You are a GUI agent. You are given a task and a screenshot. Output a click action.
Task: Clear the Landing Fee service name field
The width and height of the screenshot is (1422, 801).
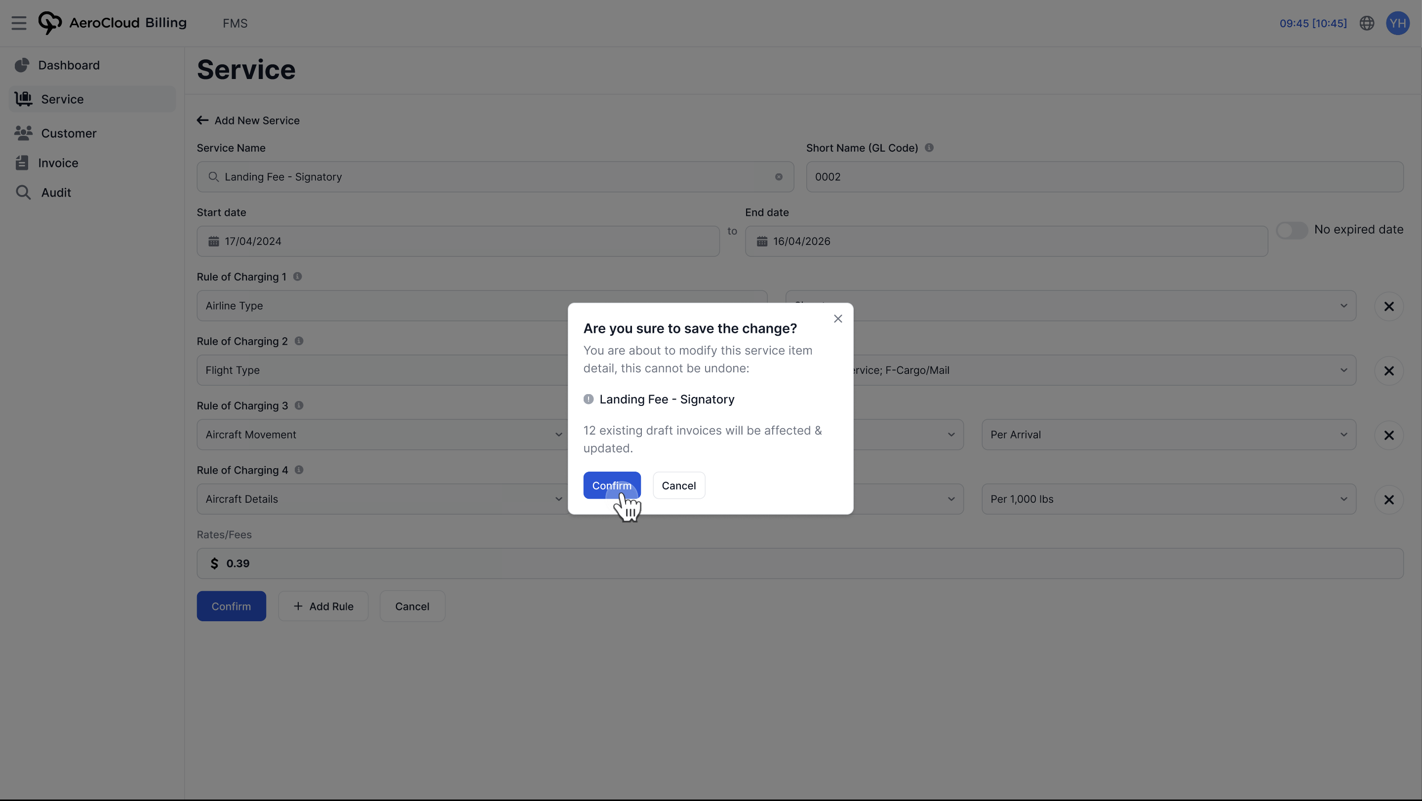(778, 177)
